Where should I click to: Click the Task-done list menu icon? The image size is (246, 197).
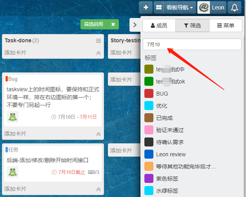click(x=98, y=41)
